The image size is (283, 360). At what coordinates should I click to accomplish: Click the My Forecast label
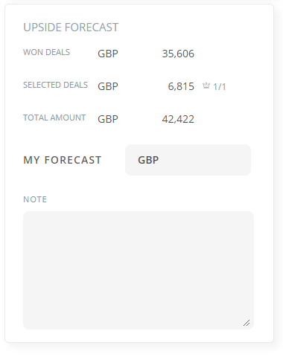[63, 160]
